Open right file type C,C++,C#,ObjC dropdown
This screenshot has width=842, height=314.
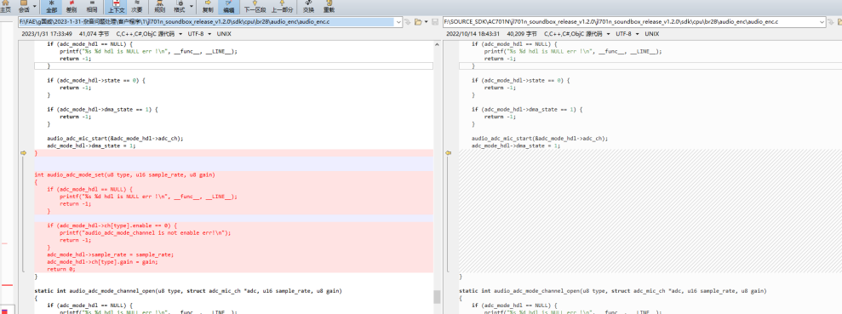578,33
